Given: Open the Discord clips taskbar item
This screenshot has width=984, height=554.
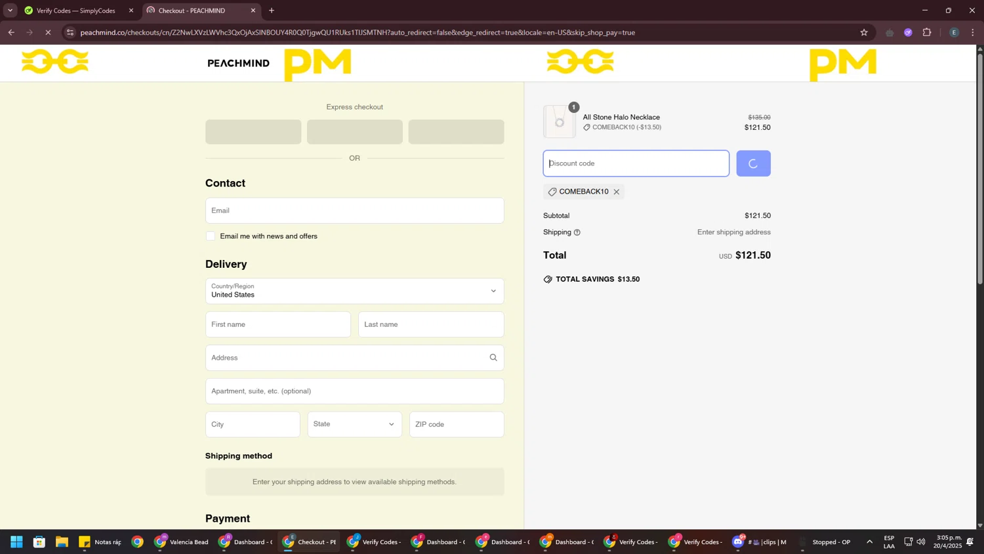Looking at the screenshot, I should pyautogui.click(x=760, y=542).
